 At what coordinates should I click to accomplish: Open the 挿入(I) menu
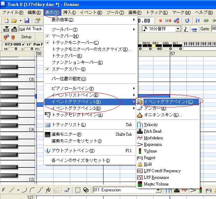click(x=69, y=13)
